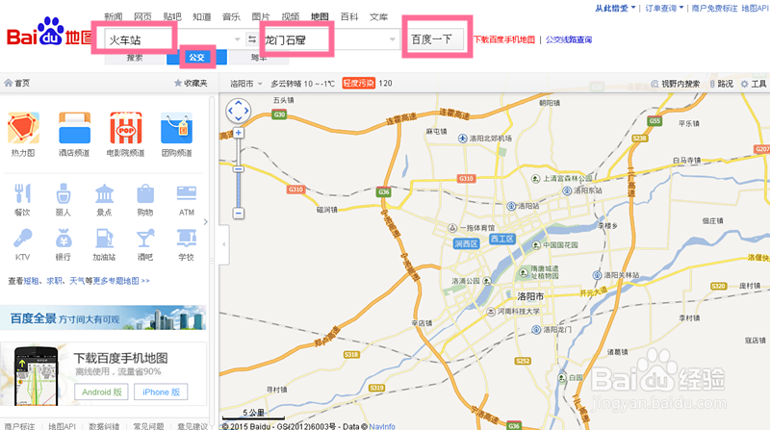Click the Android 版 download button
Viewport: 770px width, 430px height.
102,392
